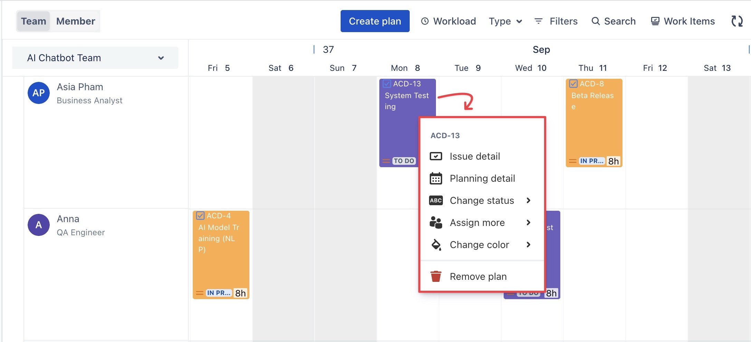Image resolution: width=751 pixels, height=342 pixels.
Task: Click the Create plan button
Action: (x=375, y=21)
